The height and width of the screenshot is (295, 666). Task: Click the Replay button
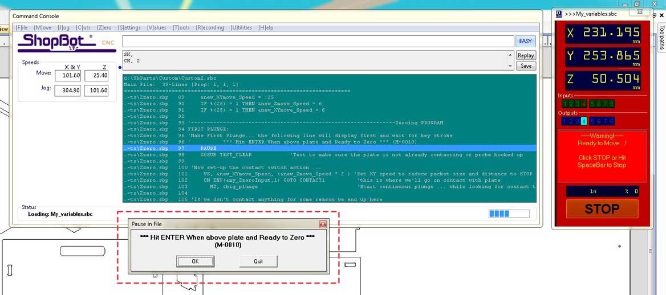pos(525,55)
